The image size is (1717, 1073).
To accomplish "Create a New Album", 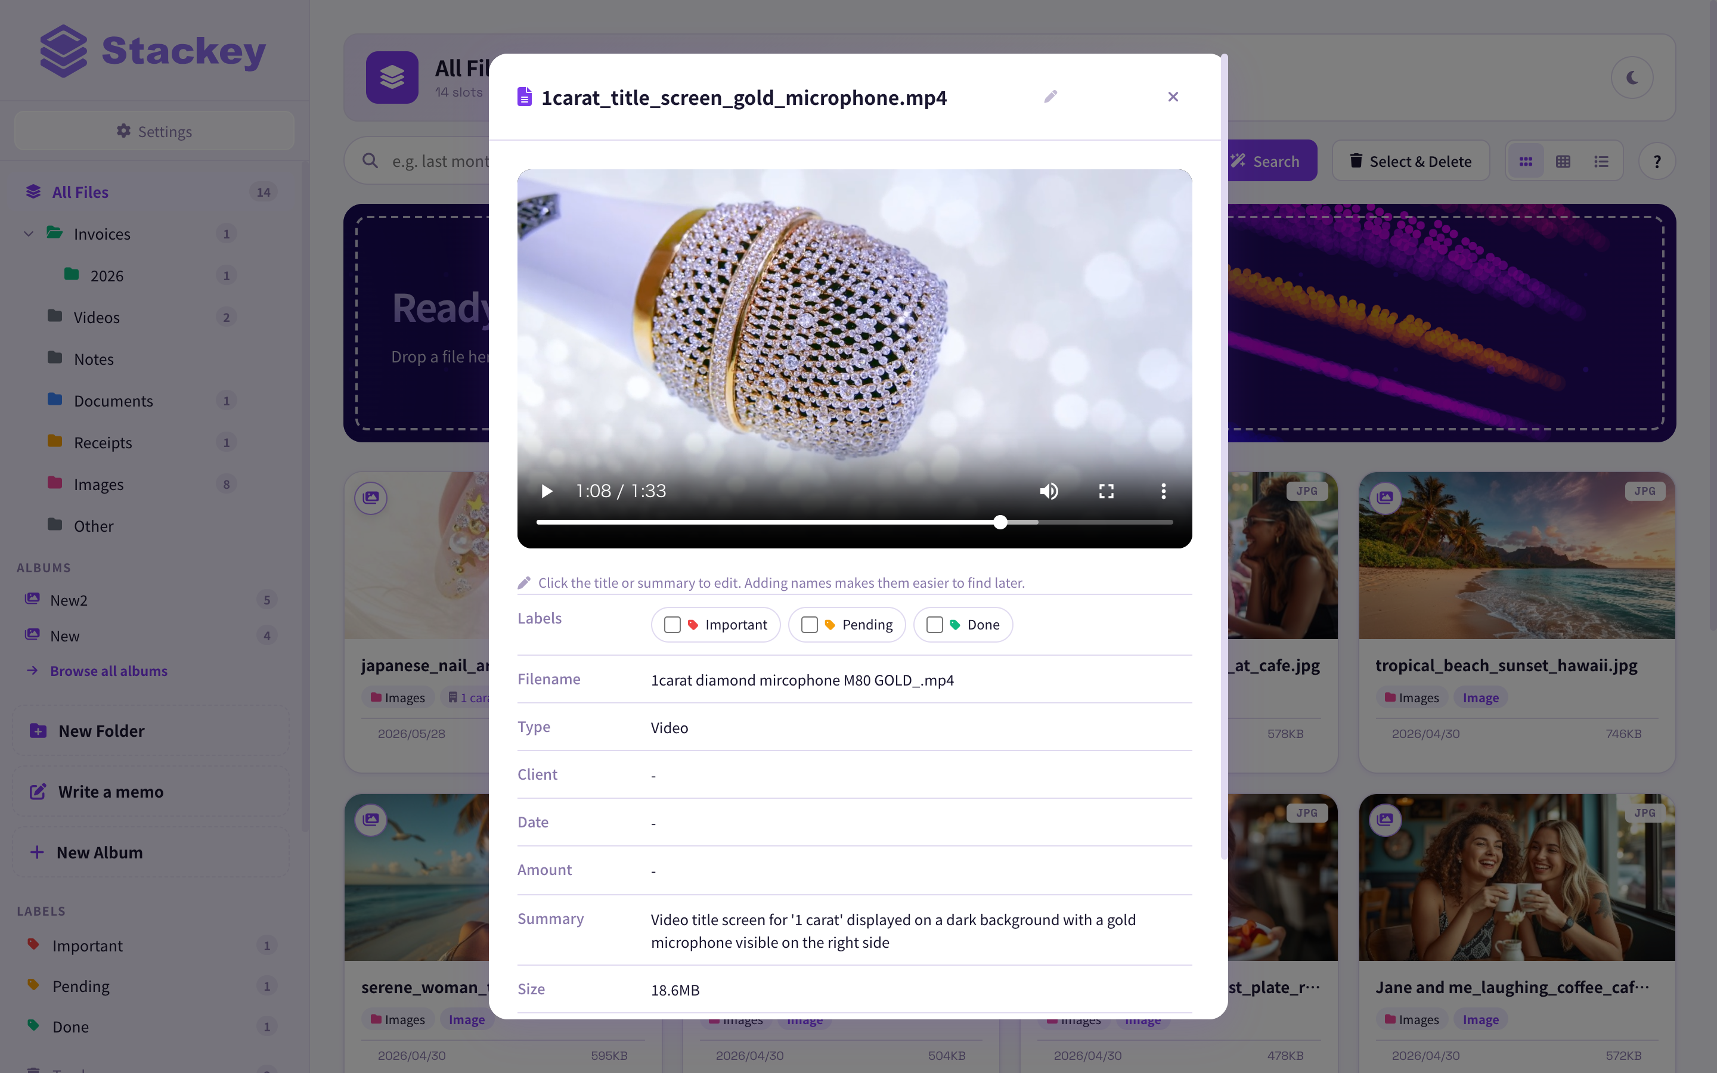I will (x=150, y=852).
